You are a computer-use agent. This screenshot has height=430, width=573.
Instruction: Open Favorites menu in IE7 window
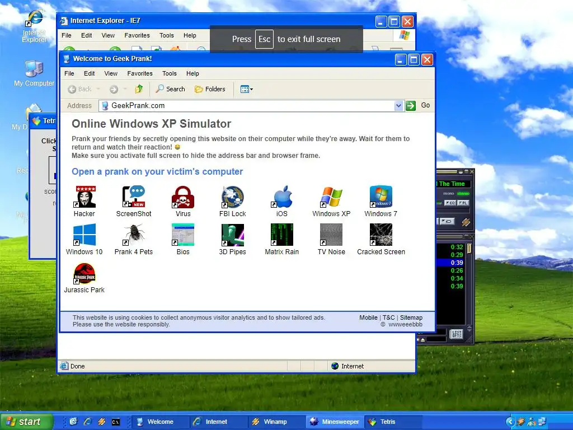(x=137, y=35)
